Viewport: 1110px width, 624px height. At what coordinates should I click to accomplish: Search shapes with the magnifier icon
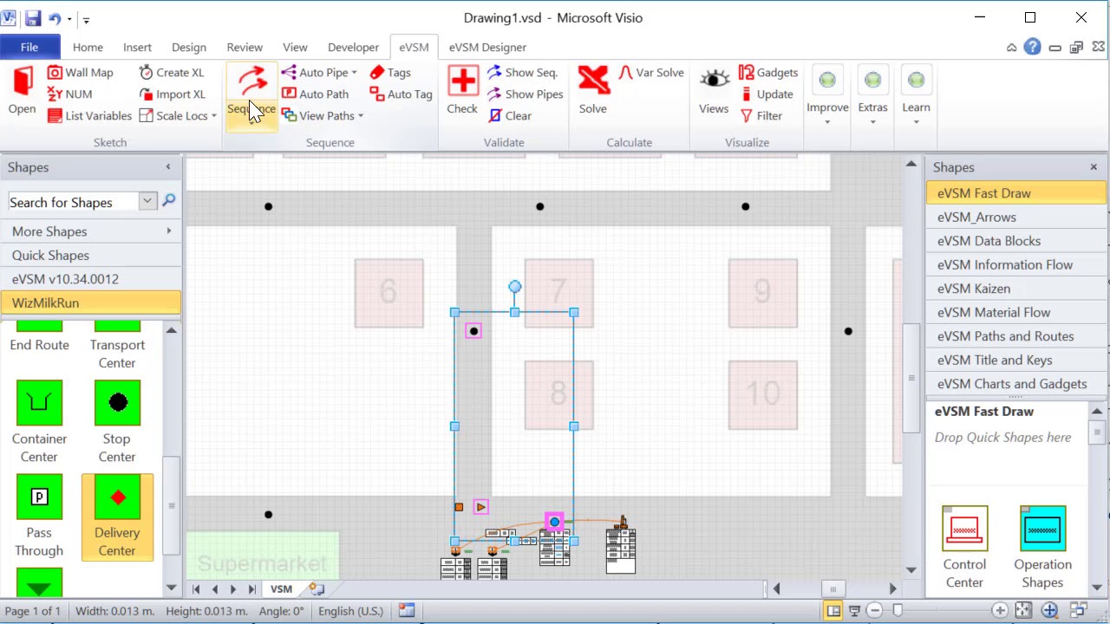click(169, 201)
